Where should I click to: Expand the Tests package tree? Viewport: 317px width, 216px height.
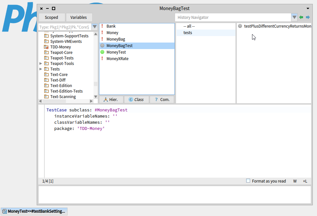(41, 69)
